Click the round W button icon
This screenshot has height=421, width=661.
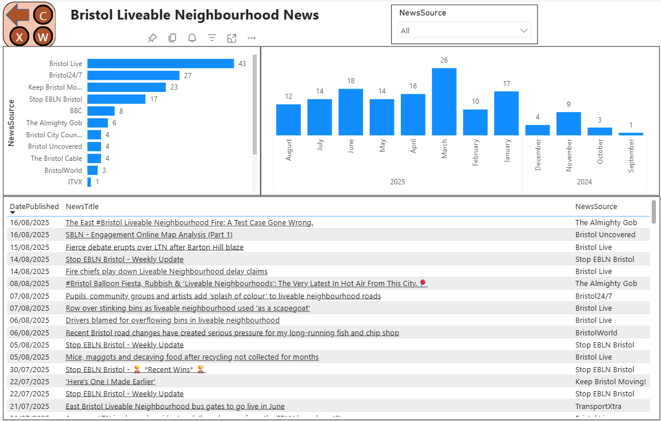pos(43,37)
